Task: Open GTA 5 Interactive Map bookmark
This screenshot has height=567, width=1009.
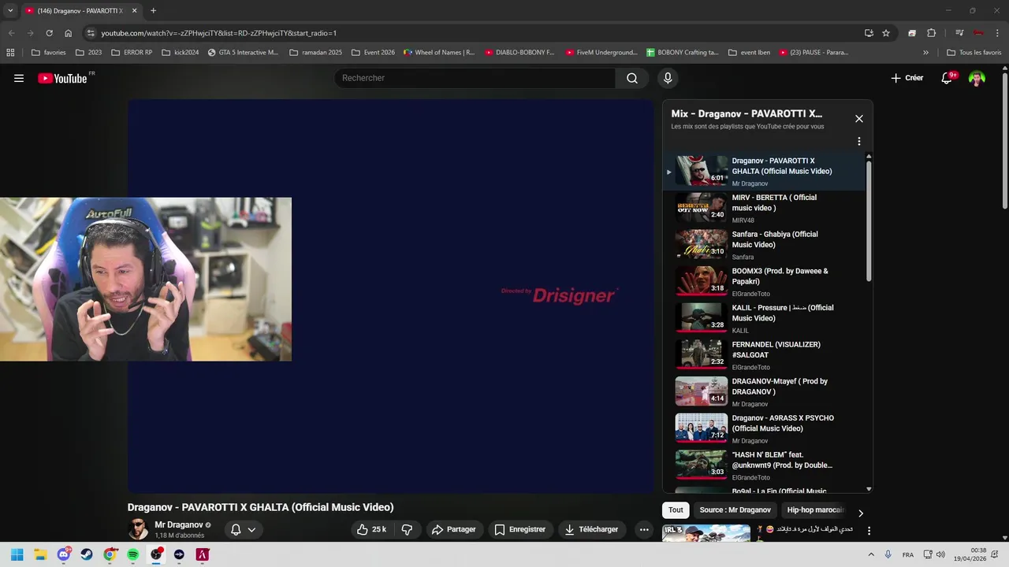Action: point(243,53)
